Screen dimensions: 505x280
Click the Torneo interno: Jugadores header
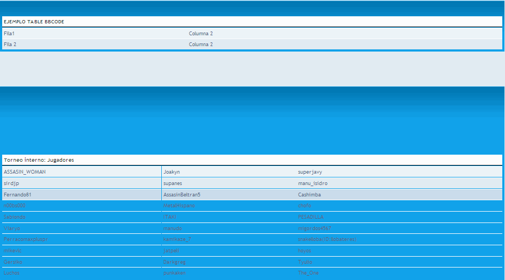pyautogui.click(x=39, y=160)
